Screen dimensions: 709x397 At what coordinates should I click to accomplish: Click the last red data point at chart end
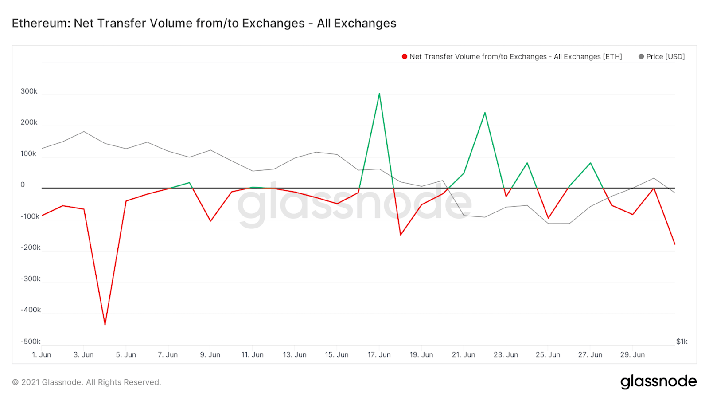tap(674, 244)
